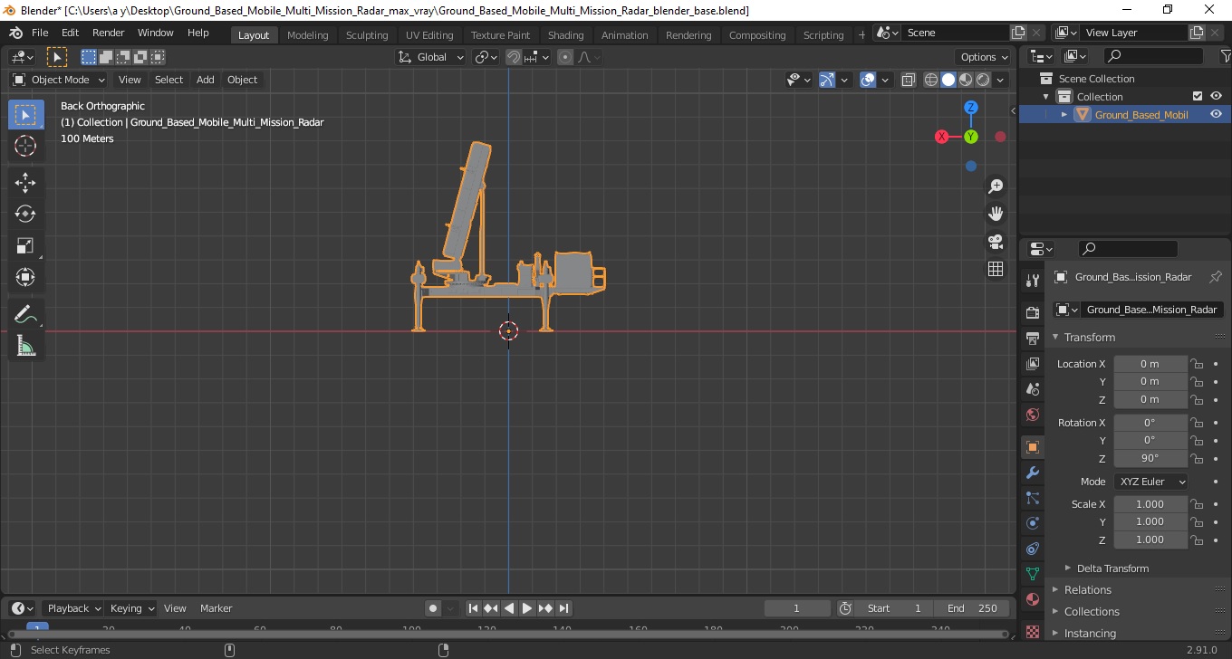Open the Particles properties tab
The height and width of the screenshot is (659, 1232).
tap(1032, 498)
